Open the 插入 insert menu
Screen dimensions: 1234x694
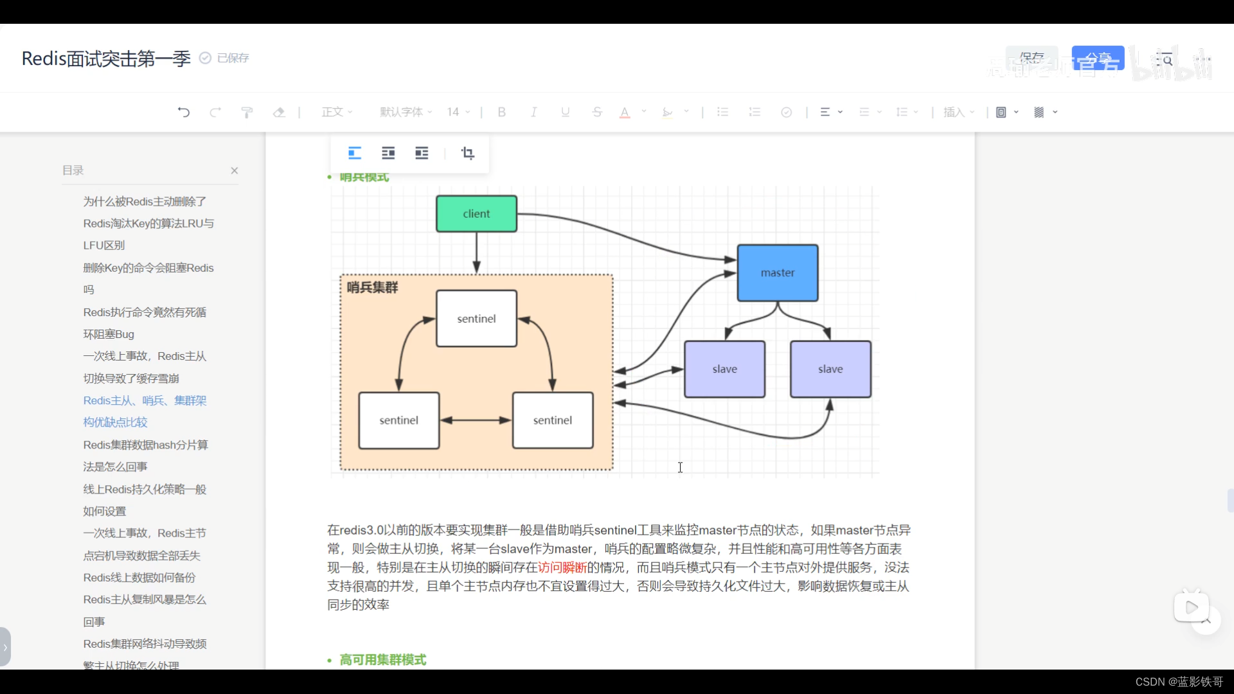click(x=959, y=112)
